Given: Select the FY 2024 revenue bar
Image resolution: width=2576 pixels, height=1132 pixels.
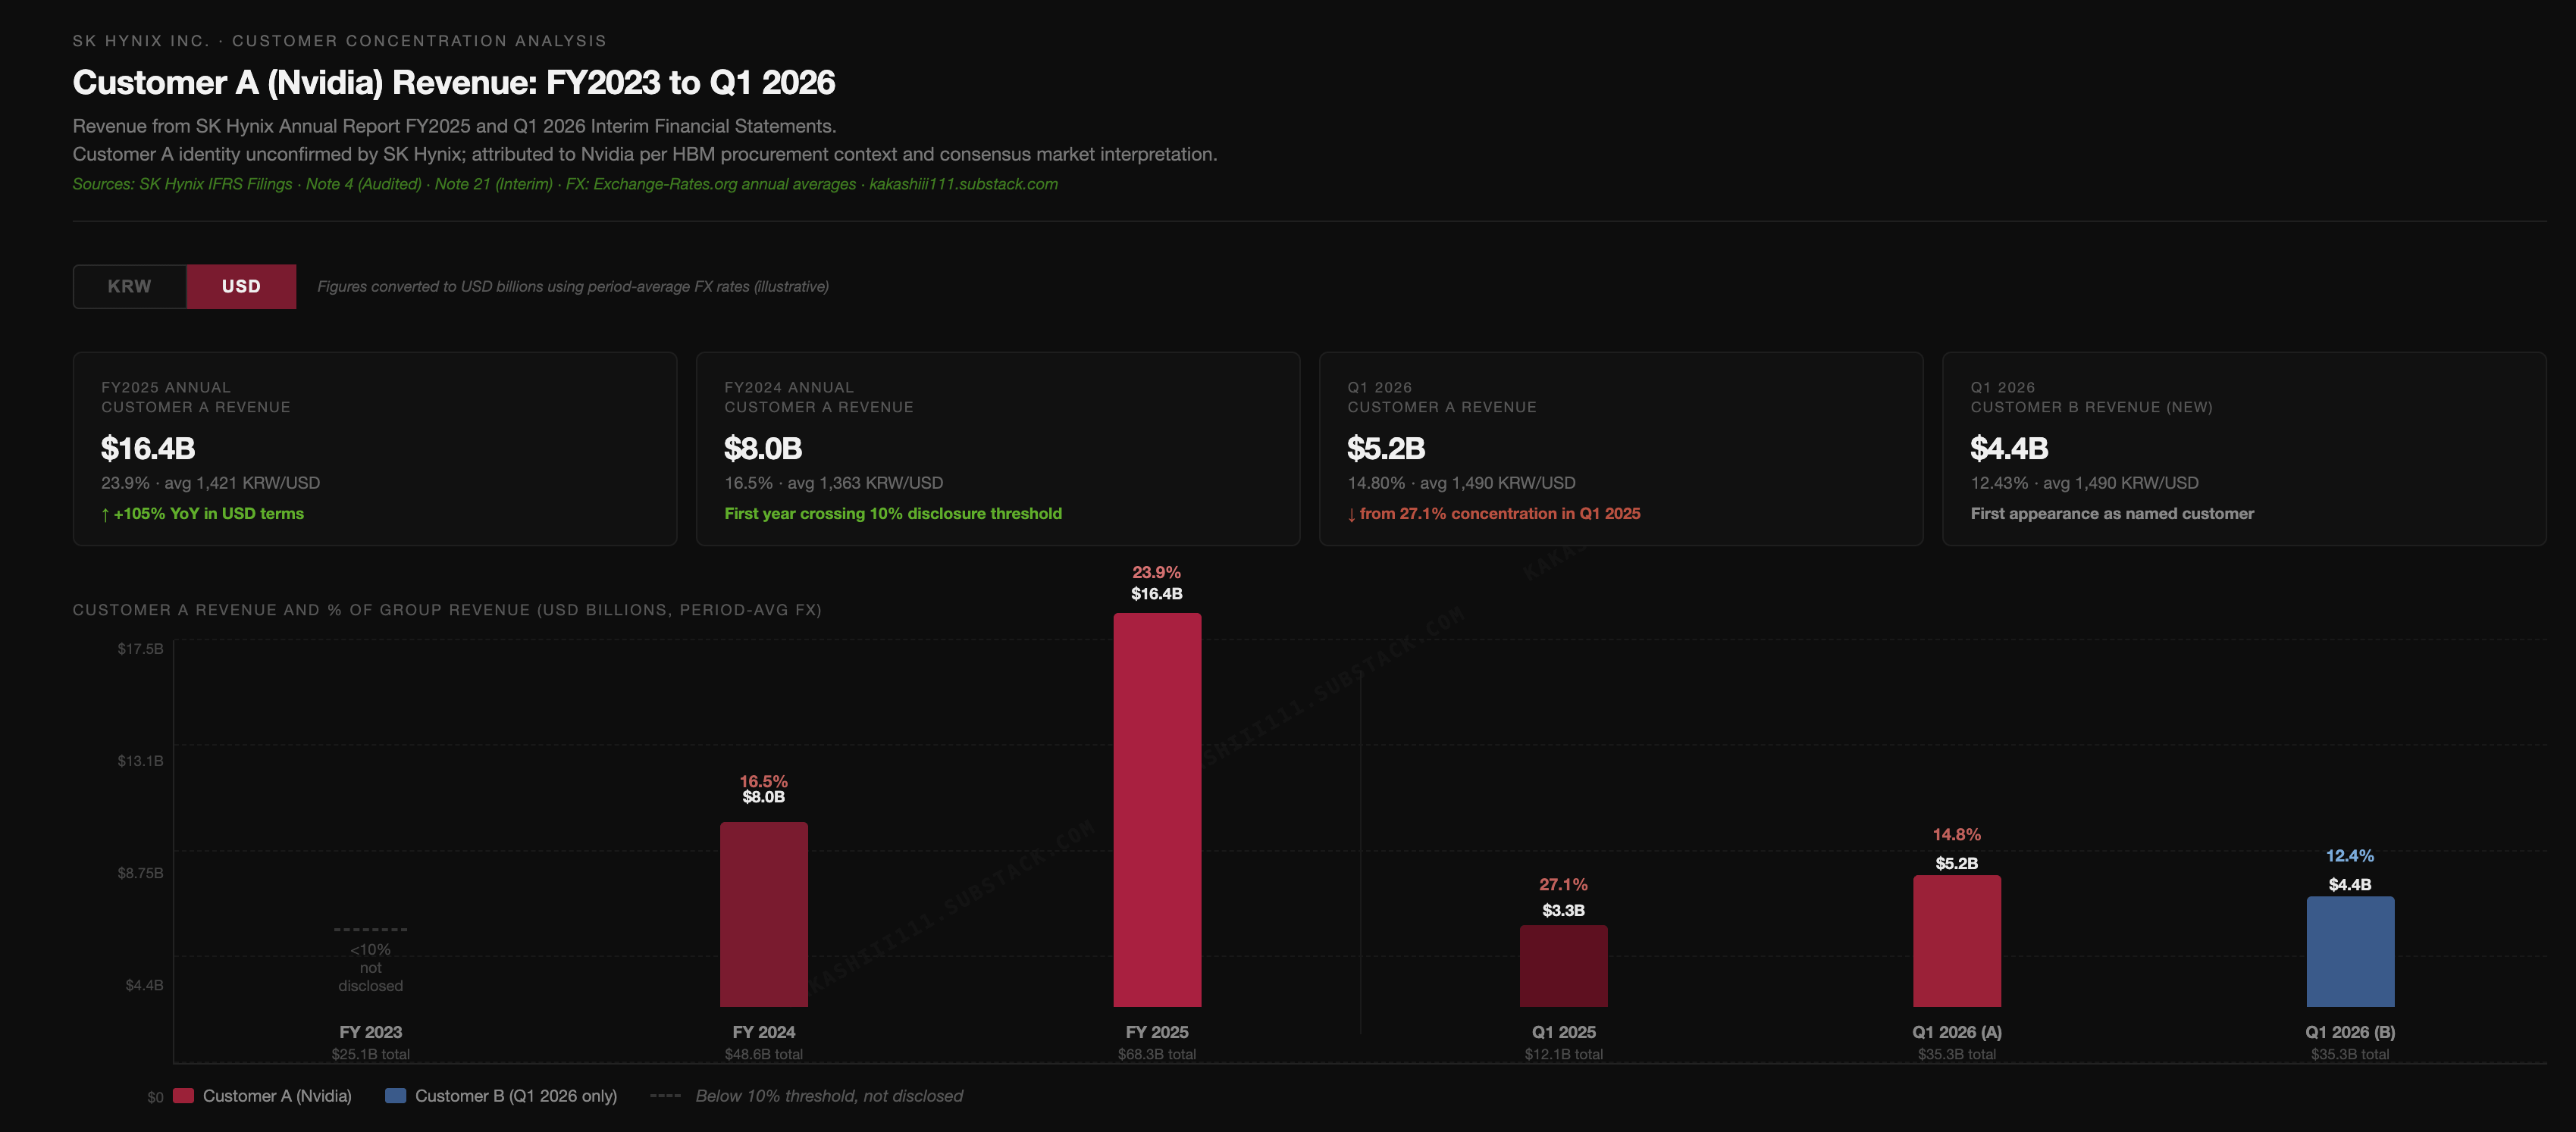Looking at the screenshot, I should [x=764, y=915].
